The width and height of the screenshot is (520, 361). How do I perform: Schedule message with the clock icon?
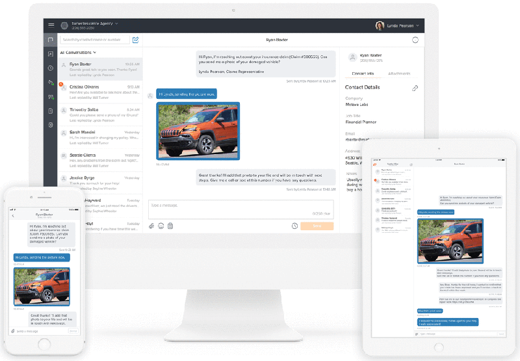point(294,226)
